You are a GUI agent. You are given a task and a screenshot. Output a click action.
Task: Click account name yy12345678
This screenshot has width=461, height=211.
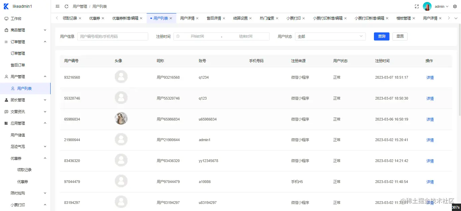[x=208, y=161]
